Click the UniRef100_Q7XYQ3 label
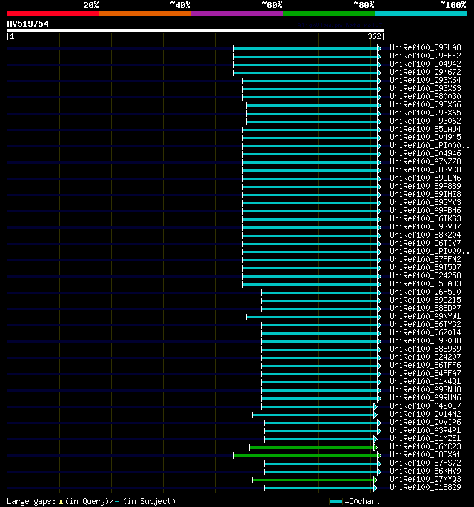474x507 pixels. 425,479
